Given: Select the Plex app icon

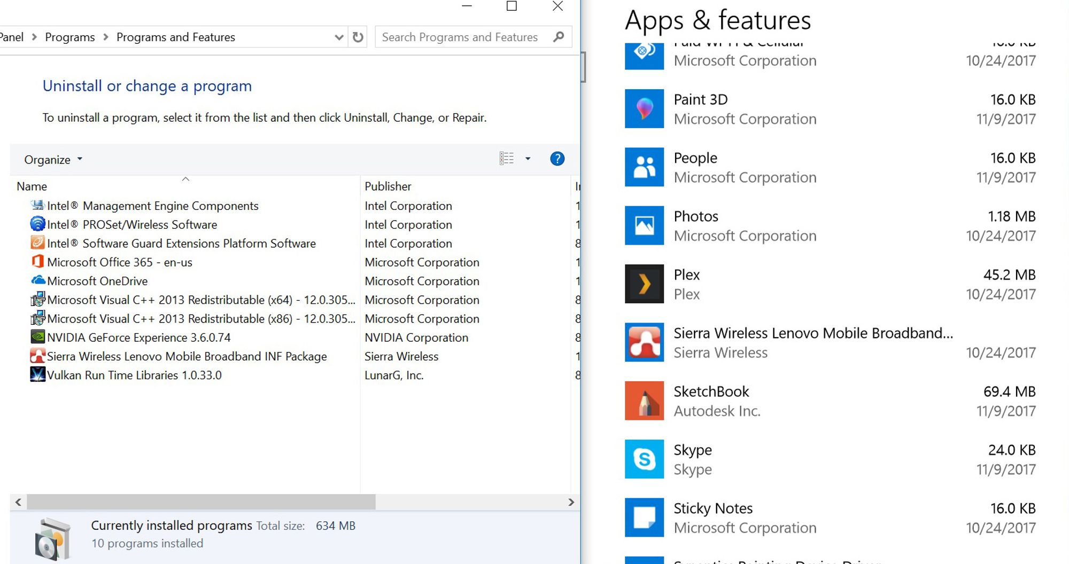Looking at the screenshot, I should pyautogui.click(x=644, y=284).
